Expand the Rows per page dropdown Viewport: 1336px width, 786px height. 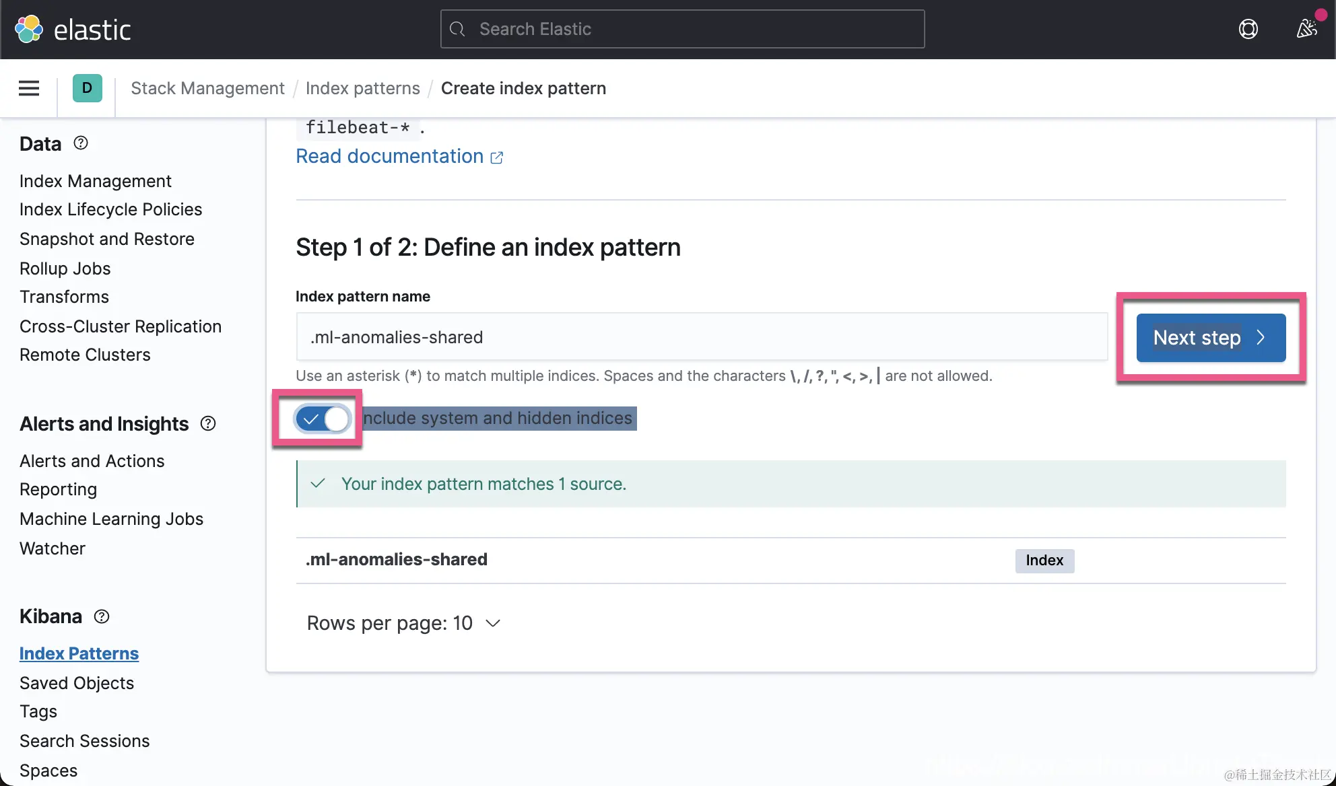403,623
